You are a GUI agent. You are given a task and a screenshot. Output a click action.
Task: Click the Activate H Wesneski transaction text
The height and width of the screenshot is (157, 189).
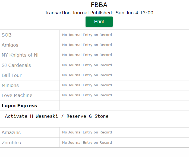click(x=57, y=116)
